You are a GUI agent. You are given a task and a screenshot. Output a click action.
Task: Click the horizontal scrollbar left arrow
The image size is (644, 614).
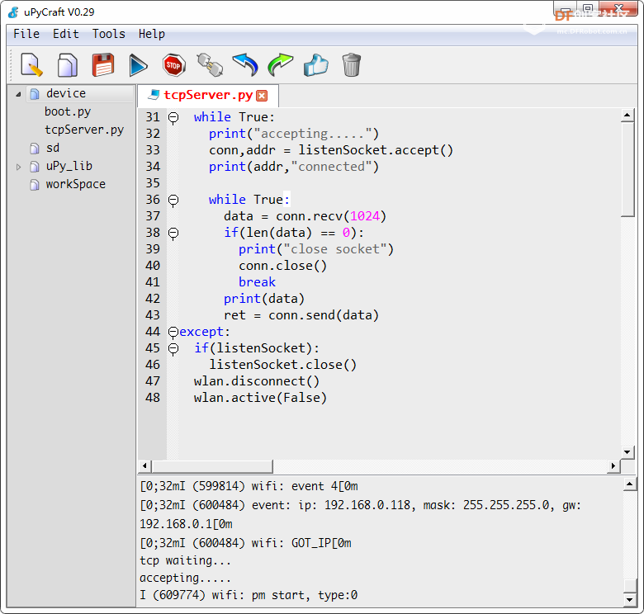[x=144, y=466]
